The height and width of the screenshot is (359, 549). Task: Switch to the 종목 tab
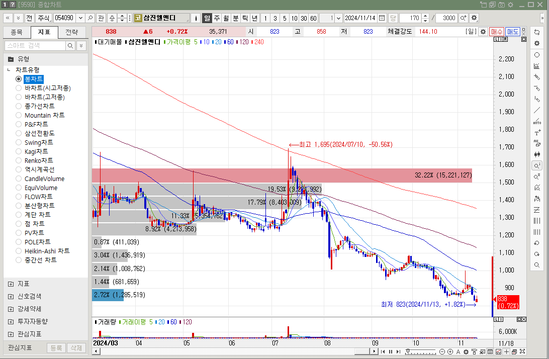pos(17,32)
